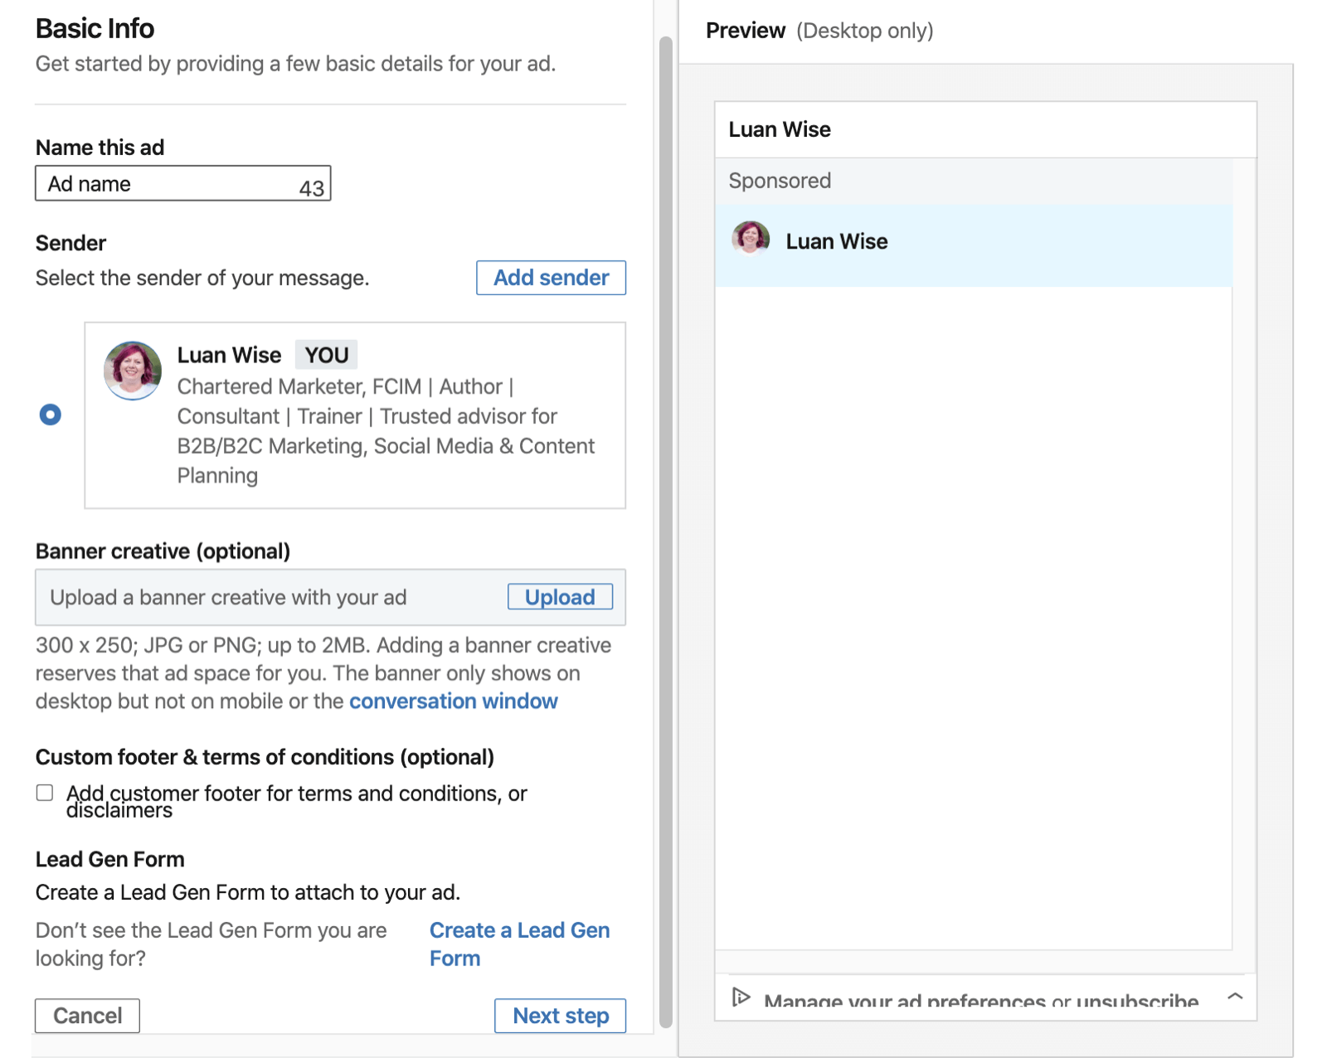
Task: Click Luan Wise avatar in preview message list
Action: pos(750,240)
